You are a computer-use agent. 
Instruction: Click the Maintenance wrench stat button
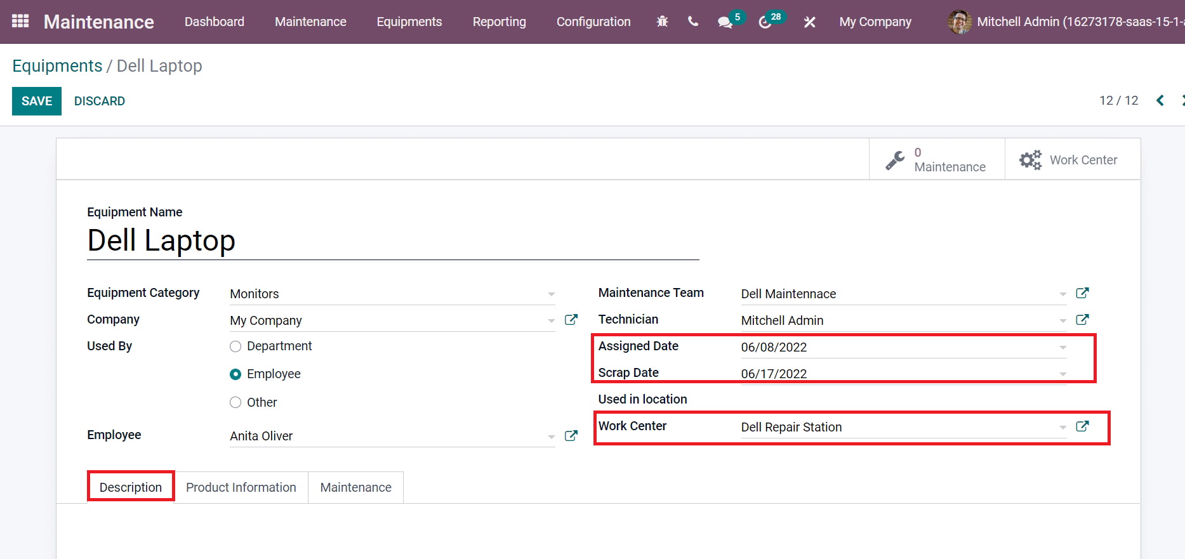coord(937,159)
